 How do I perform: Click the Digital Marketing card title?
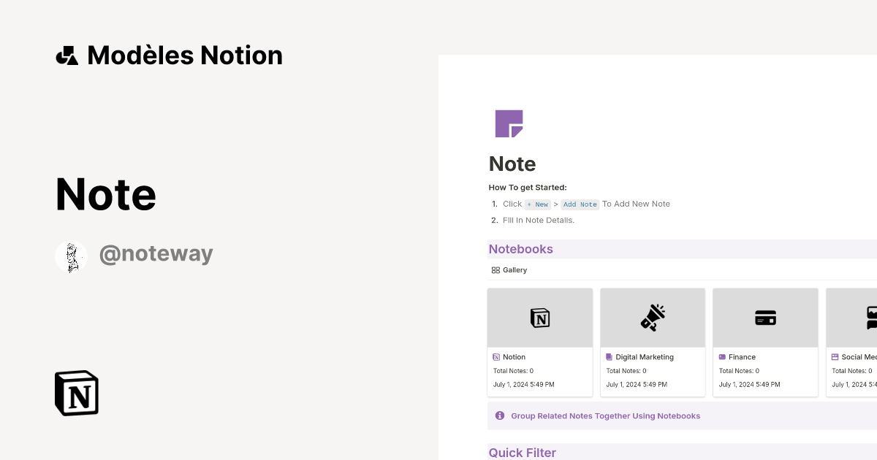[644, 356]
